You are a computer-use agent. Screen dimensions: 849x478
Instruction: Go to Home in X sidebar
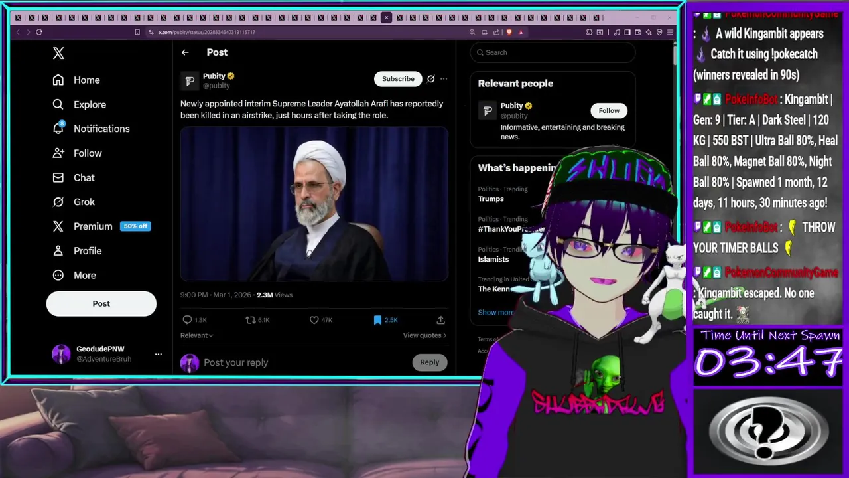pos(76,80)
